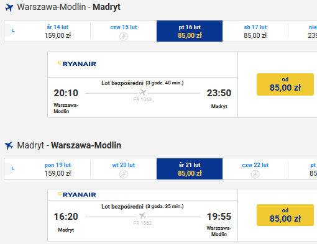Click the no-flight icon under wt 20 lut
317x244 pixels.
coord(124,174)
